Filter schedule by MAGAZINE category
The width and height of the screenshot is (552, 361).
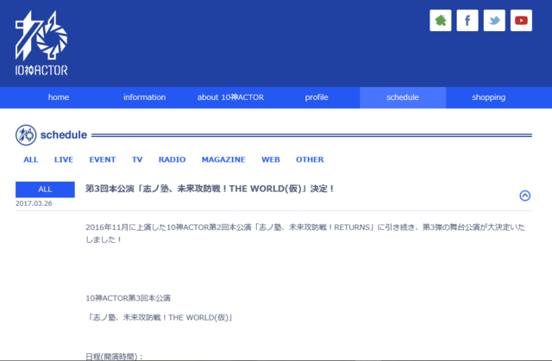[x=223, y=159]
